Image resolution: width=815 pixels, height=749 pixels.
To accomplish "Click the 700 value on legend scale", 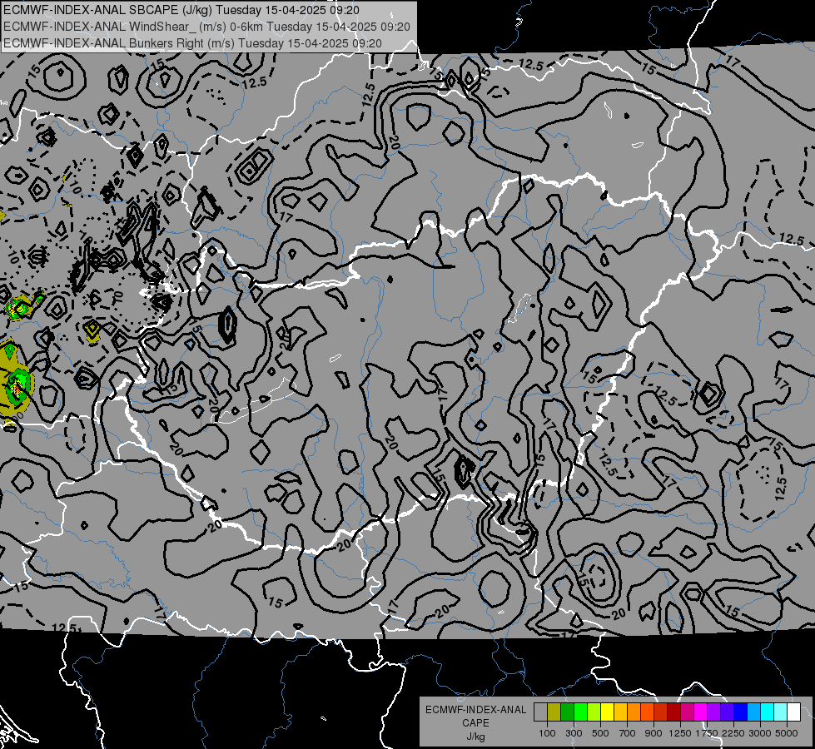I will coord(628,733).
